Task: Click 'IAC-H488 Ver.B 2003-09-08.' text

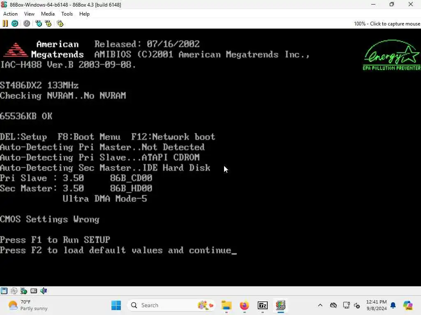Action: point(68,64)
